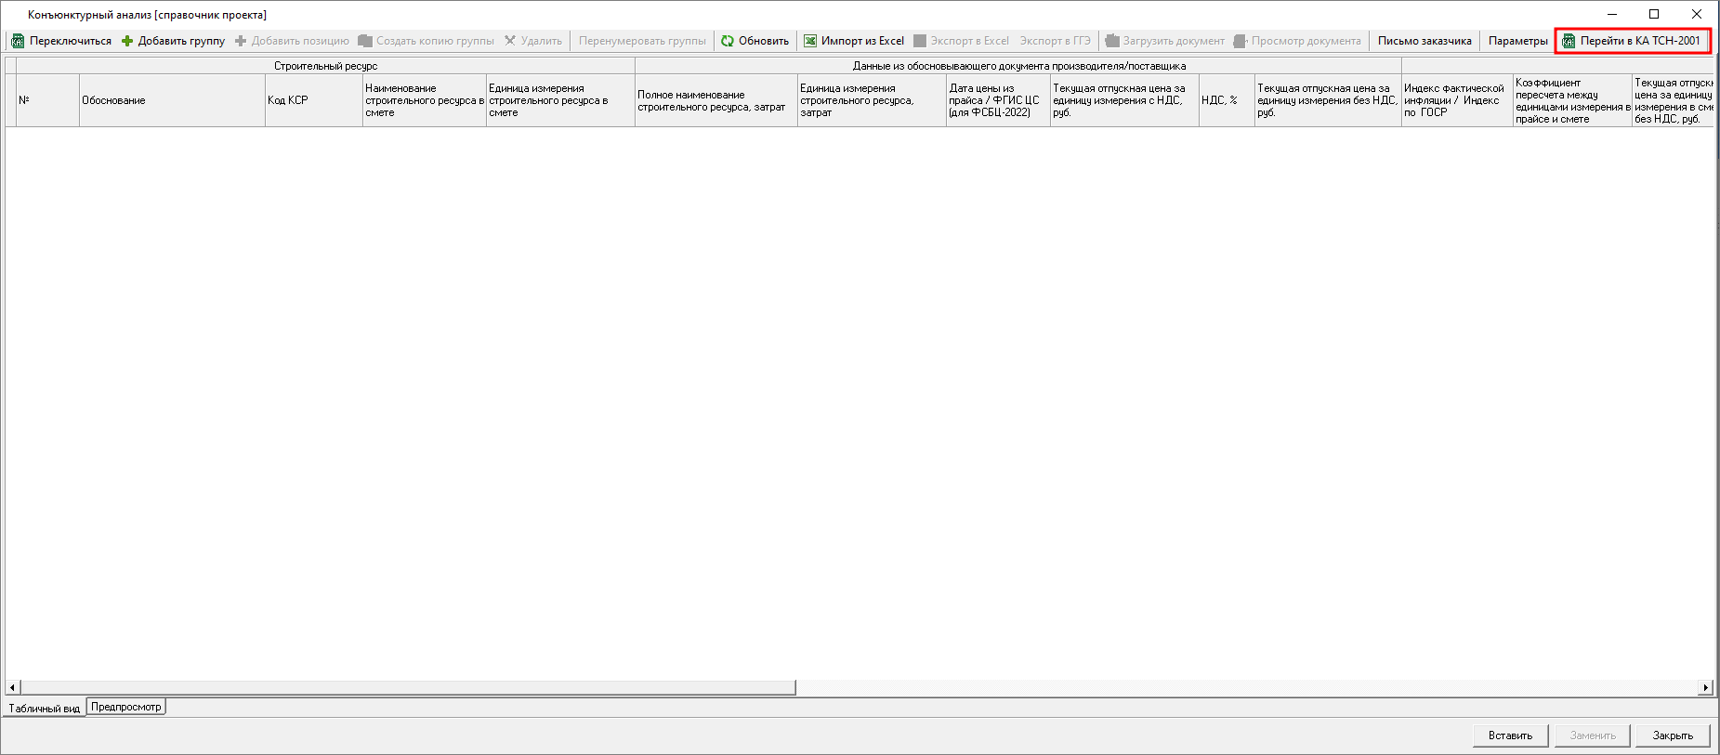Click the horizontal scrollbar thumb
The height and width of the screenshot is (755, 1720).
[x=407, y=688]
